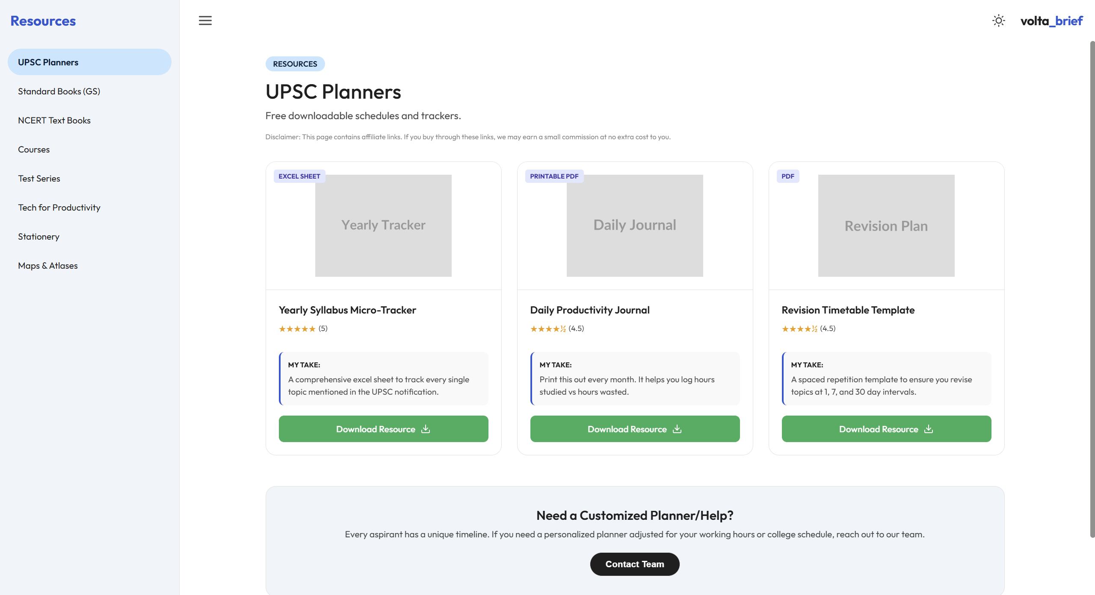Click the Contact Team button

coord(635,564)
